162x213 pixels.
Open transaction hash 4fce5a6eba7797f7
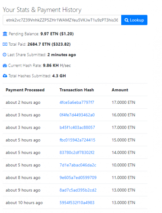coord(77,103)
